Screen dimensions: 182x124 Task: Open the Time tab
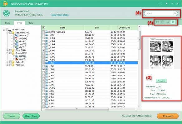coord(31,23)
